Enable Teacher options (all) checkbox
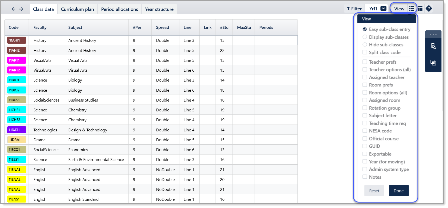 (x=365, y=70)
